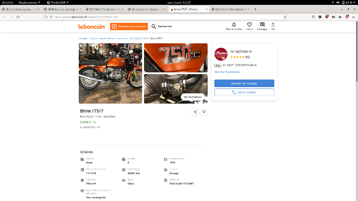Open the Favoris heart in the header

click(249, 25)
